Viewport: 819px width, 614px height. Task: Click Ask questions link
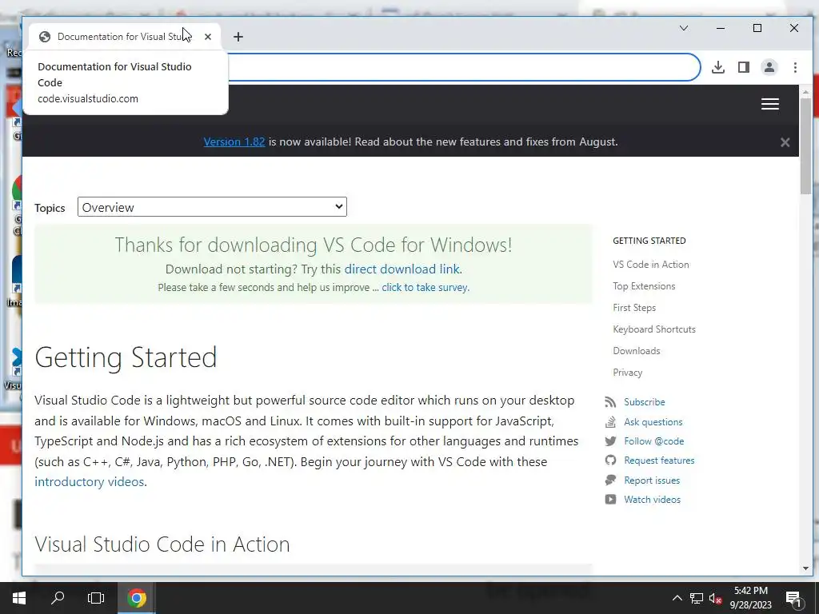[653, 422]
